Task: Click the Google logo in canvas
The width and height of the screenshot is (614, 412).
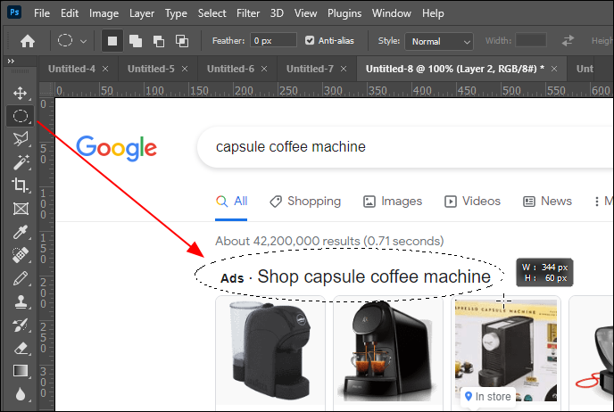Action: point(116,148)
